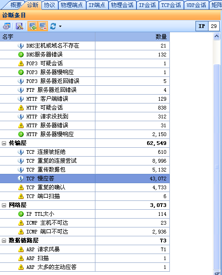Click green icon of POP3 服务器慢响应

click(x=21, y=72)
